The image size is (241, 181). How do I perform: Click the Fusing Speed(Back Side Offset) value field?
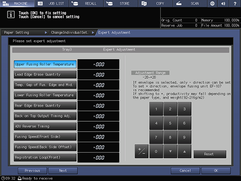pos(98,147)
